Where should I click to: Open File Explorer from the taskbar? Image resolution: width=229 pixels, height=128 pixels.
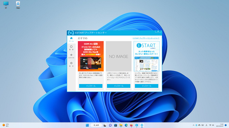click(x=121, y=125)
